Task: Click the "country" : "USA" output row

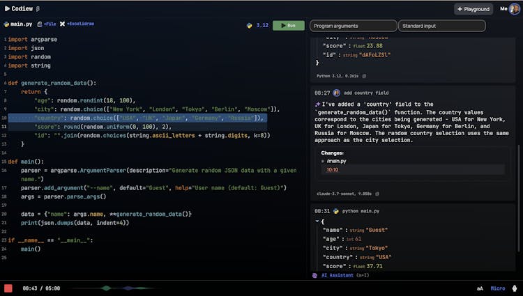Action: pos(357,257)
